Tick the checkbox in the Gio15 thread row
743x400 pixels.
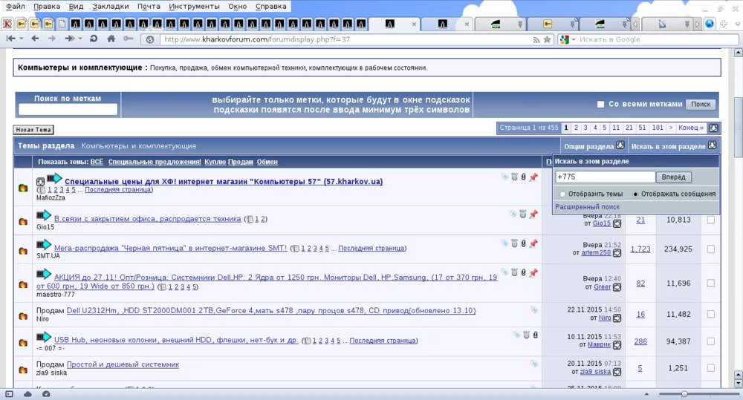point(711,220)
